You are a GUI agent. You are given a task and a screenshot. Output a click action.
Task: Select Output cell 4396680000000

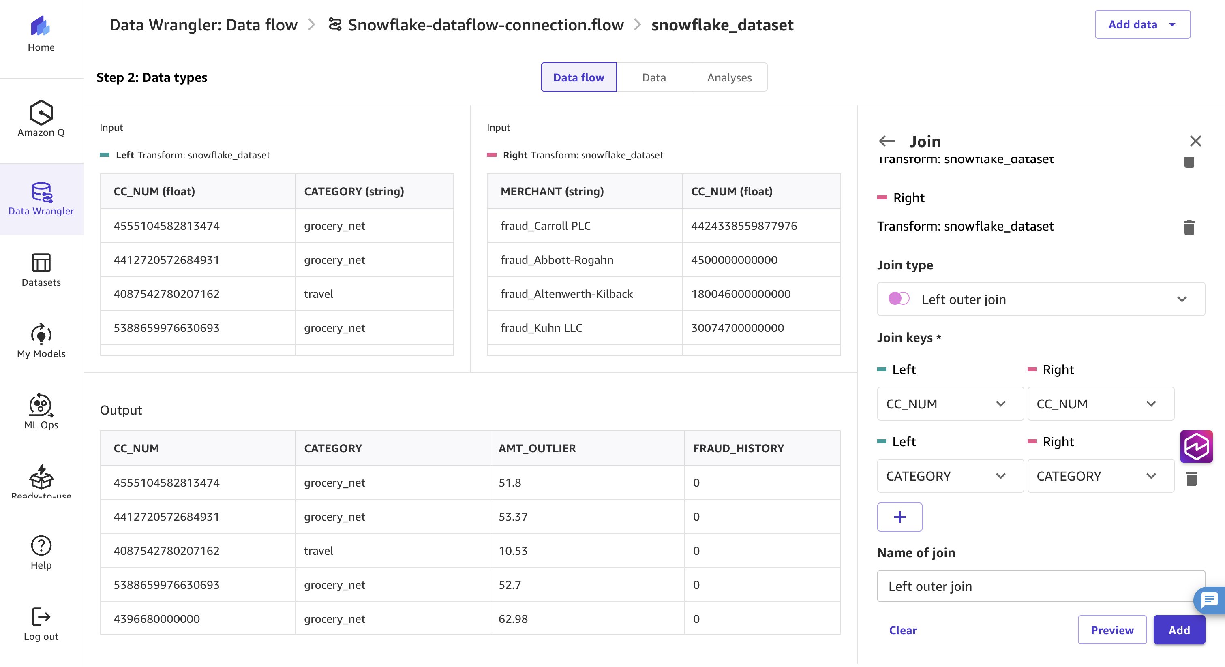pyautogui.click(x=197, y=618)
